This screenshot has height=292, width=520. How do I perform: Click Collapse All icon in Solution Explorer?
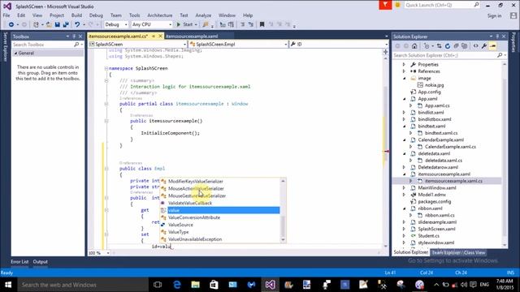pos(456,46)
